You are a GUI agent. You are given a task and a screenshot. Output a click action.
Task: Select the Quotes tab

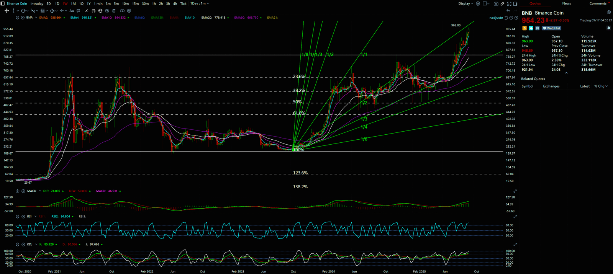pos(535,3)
